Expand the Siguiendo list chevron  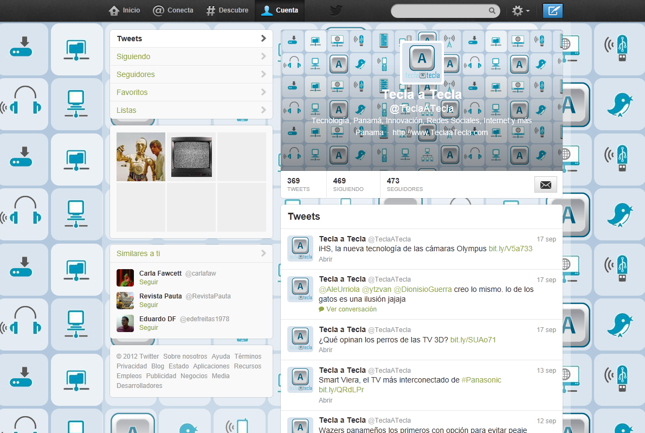pyautogui.click(x=263, y=56)
